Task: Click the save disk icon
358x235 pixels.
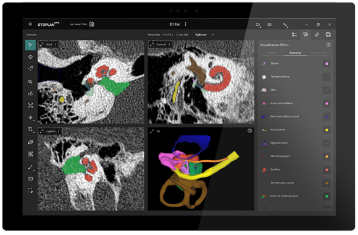Action: pyautogui.click(x=92, y=24)
